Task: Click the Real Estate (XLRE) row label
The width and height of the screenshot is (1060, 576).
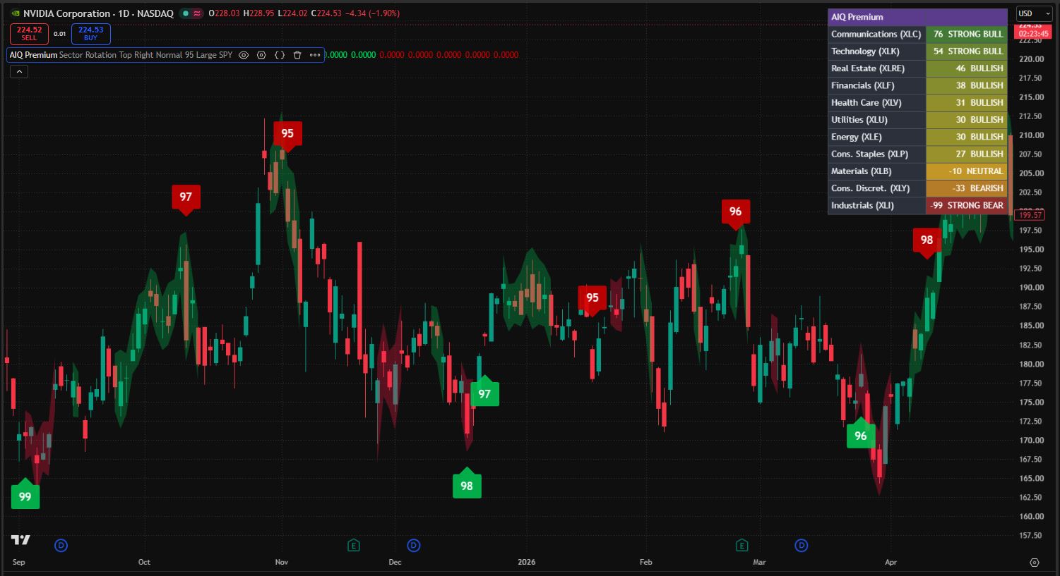Action: click(x=867, y=68)
